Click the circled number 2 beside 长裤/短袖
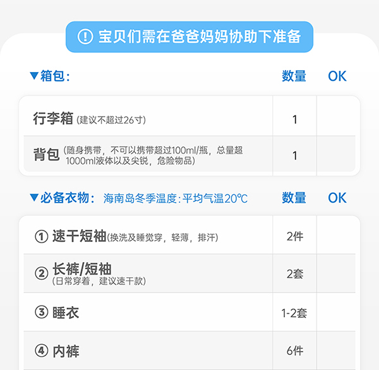This screenshot has width=379, height=370. (x=41, y=273)
